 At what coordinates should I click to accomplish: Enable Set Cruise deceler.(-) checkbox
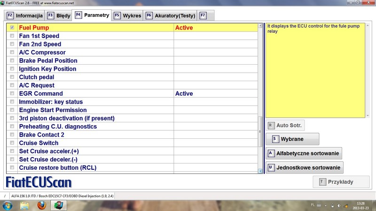pos(12,159)
